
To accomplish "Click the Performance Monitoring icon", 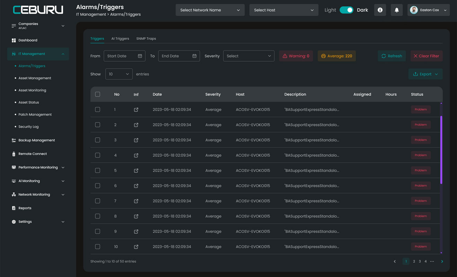I will pyautogui.click(x=14, y=167).
